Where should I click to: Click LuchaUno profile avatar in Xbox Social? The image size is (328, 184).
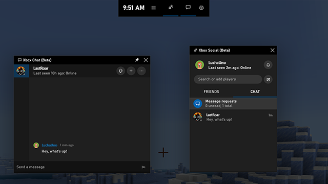(199, 65)
